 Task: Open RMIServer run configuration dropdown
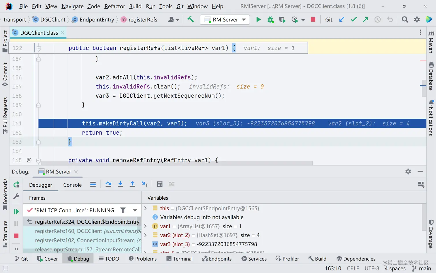click(x=244, y=19)
